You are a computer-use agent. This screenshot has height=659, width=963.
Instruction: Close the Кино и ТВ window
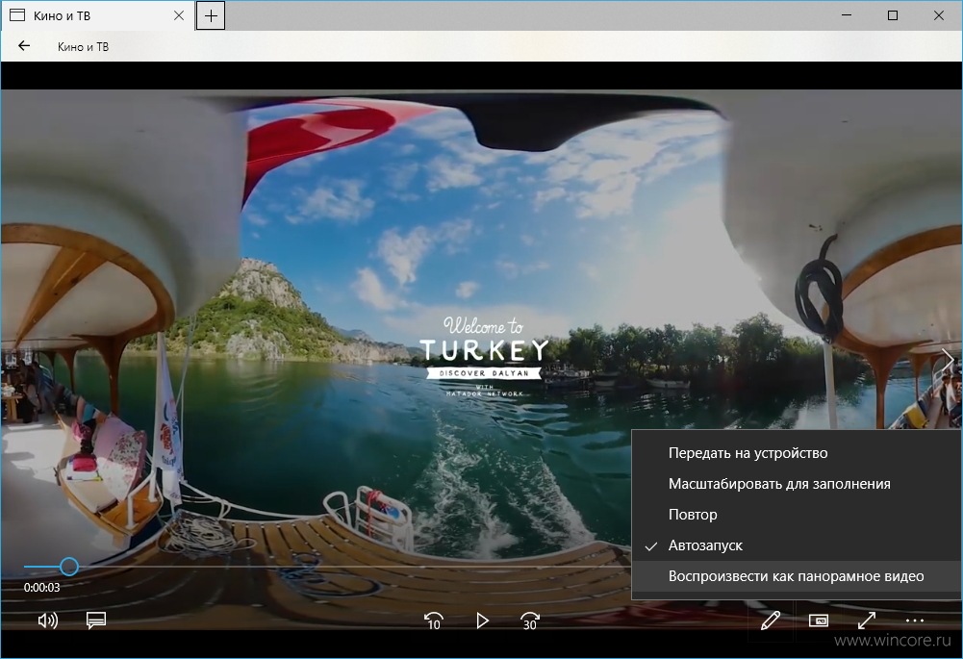pyautogui.click(x=938, y=15)
